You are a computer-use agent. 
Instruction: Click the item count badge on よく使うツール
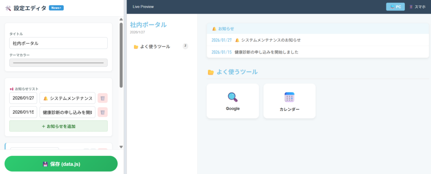tap(185, 46)
